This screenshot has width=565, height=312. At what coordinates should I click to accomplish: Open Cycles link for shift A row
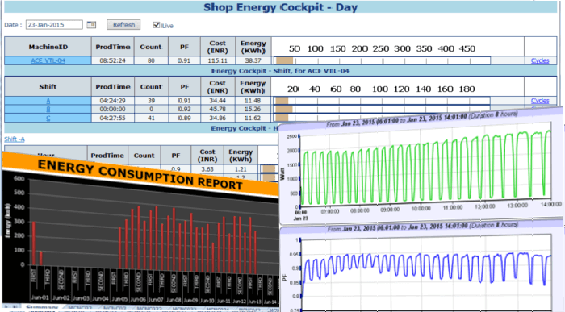click(x=540, y=101)
